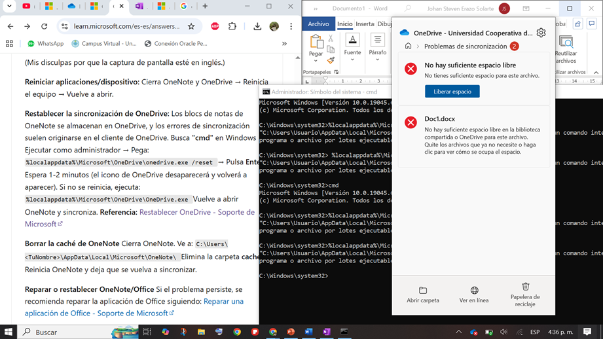Go to OneDrive home icon in breadcrumb
603x339 pixels.
click(x=408, y=46)
